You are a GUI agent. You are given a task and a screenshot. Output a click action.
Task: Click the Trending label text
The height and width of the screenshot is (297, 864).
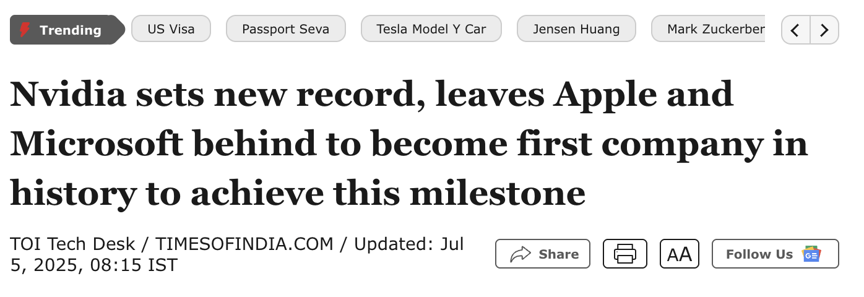[70, 30]
